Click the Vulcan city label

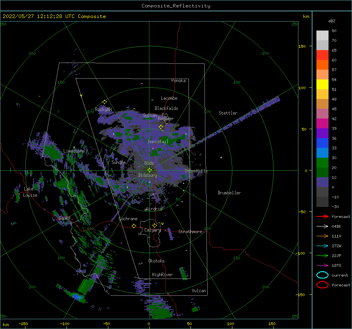[x=199, y=291]
